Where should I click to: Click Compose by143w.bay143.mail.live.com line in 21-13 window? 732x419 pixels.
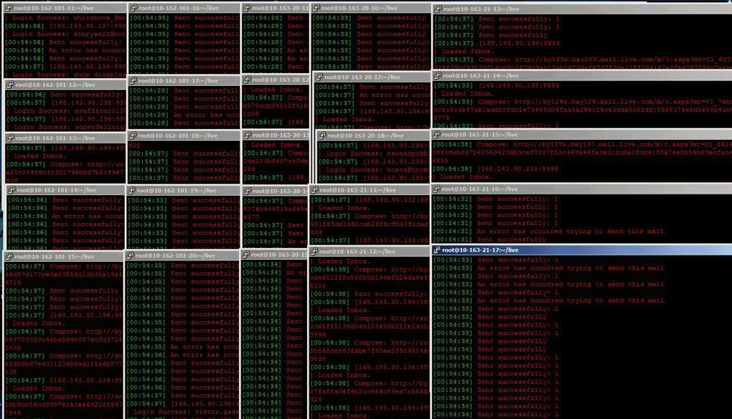point(583,60)
